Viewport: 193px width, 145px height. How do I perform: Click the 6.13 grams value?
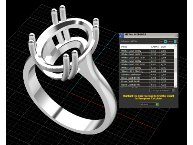click(x=154, y=58)
